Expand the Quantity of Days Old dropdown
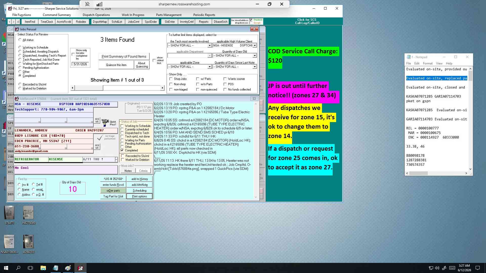 (x=254, y=56)
